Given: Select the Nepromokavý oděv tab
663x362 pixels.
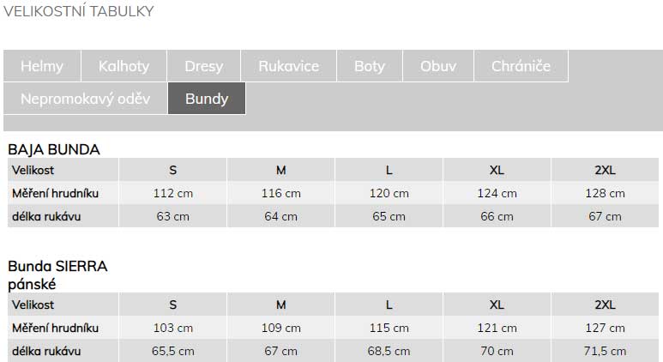Looking at the screenshot, I should pyautogui.click(x=85, y=99).
